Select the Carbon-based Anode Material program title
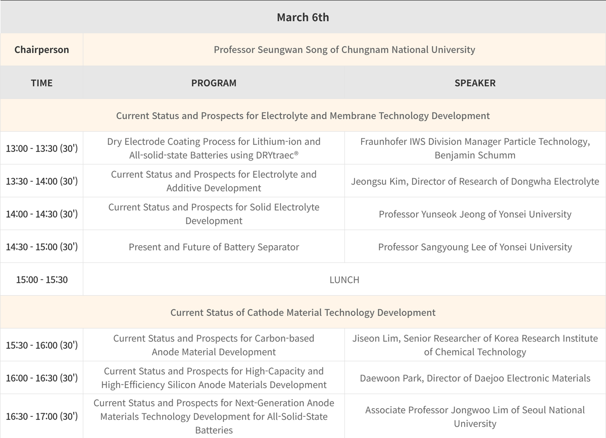Image resolution: width=606 pixels, height=438 pixels. (214, 345)
